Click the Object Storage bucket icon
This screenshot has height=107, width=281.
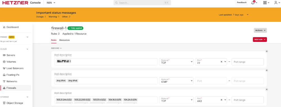click(4, 103)
